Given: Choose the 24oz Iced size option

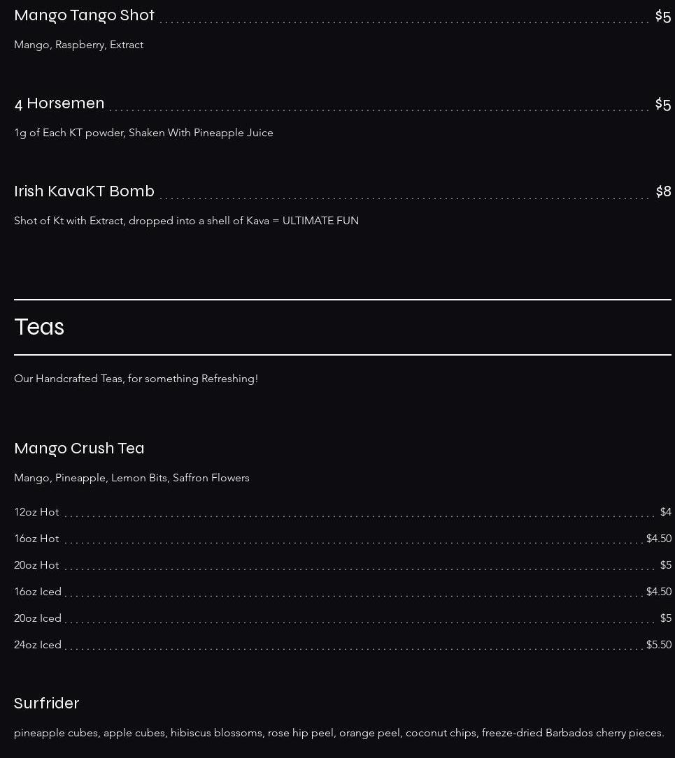Looking at the screenshot, I should pyautogui.click(x=38, y=645).
